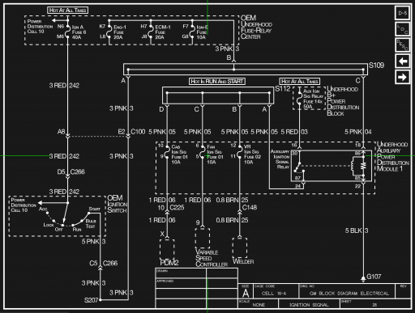Select the S112 splice label
This screenshot has width=415, height=313.
(283, 89)
